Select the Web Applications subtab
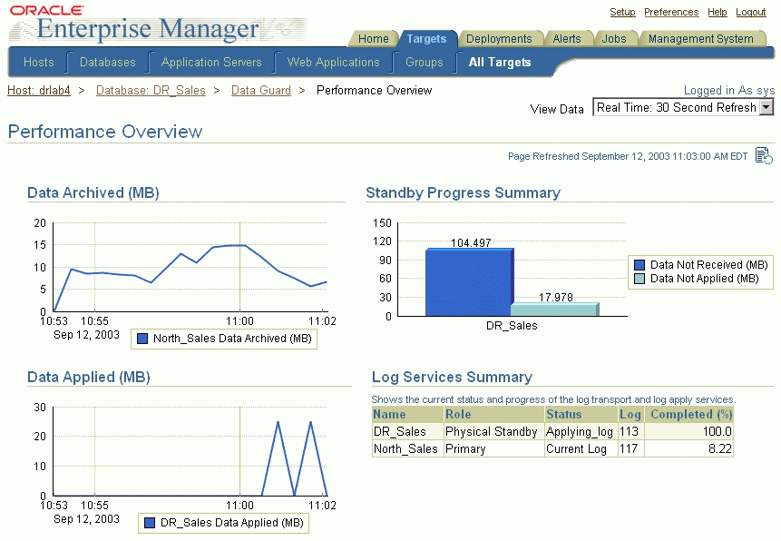This screenshot has height=541, width=781. (332, 62)
